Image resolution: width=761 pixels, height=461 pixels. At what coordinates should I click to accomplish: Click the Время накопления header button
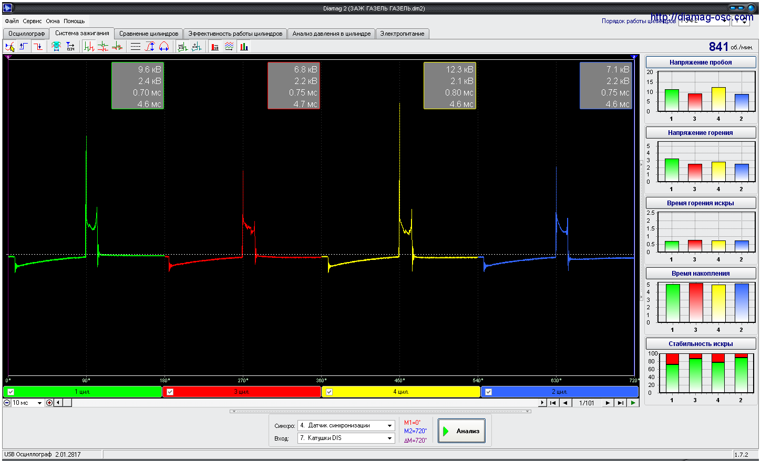(701, 273)
